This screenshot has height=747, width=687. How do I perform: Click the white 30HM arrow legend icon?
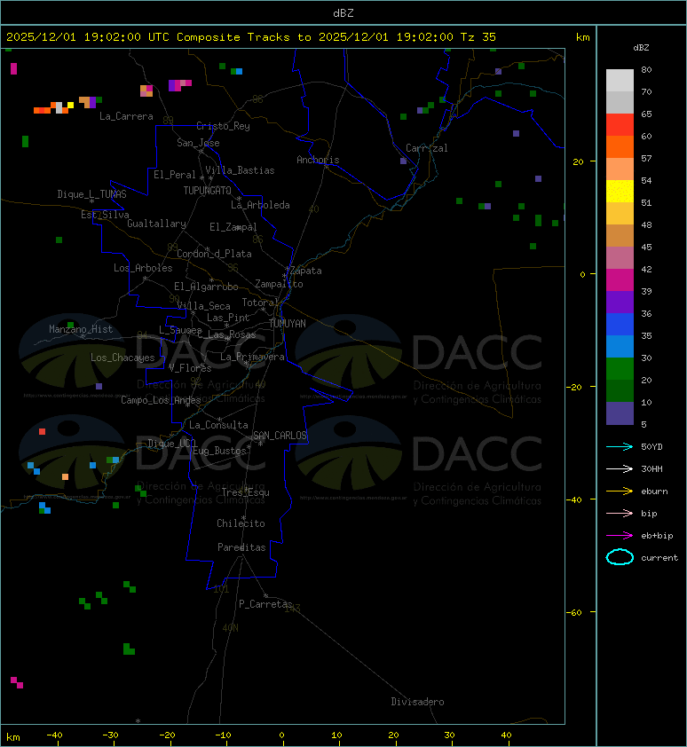[x=620, y=468]
